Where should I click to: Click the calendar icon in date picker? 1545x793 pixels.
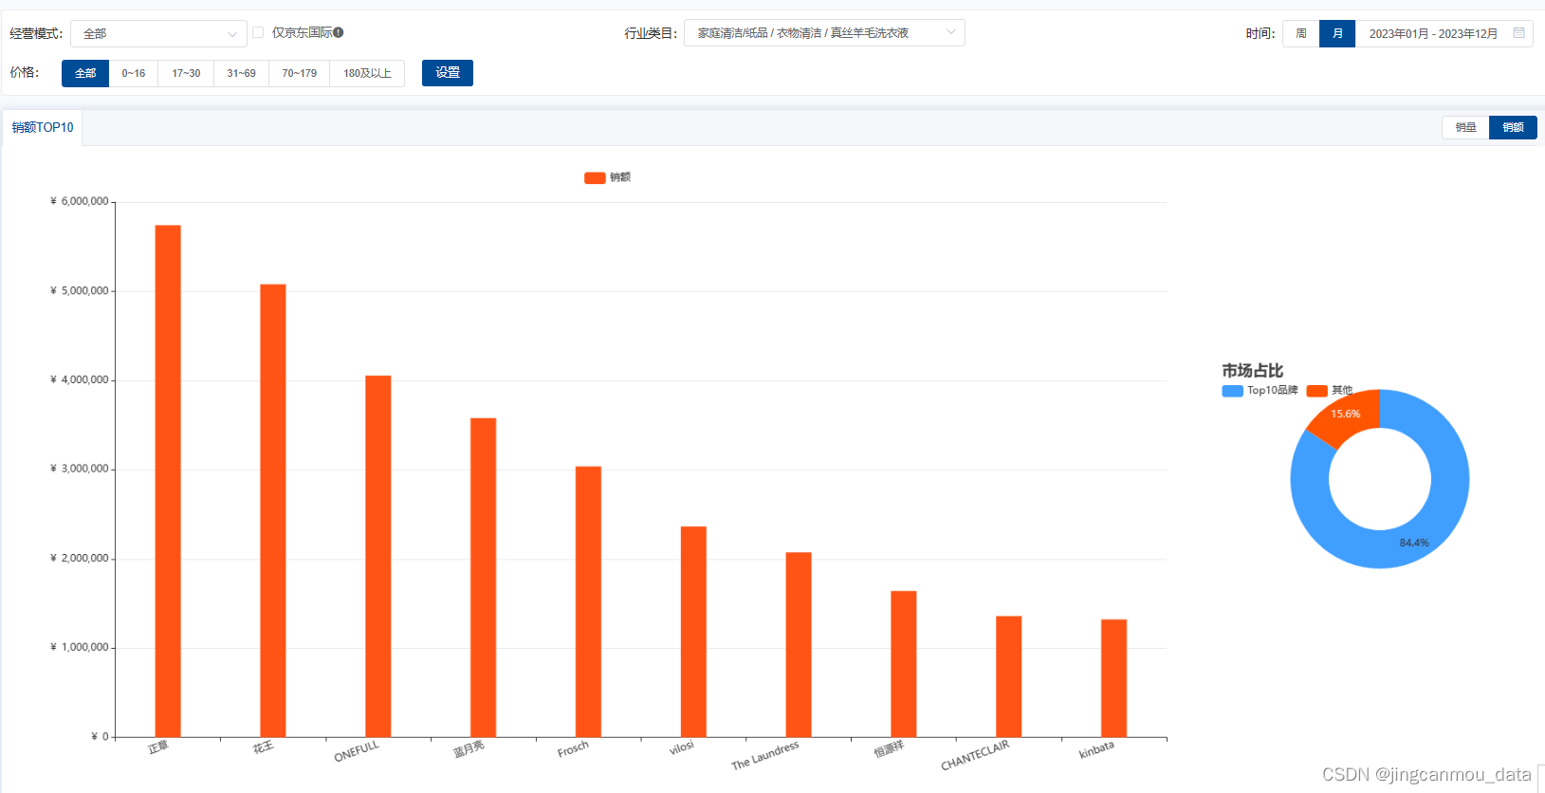coord(1518,32)
